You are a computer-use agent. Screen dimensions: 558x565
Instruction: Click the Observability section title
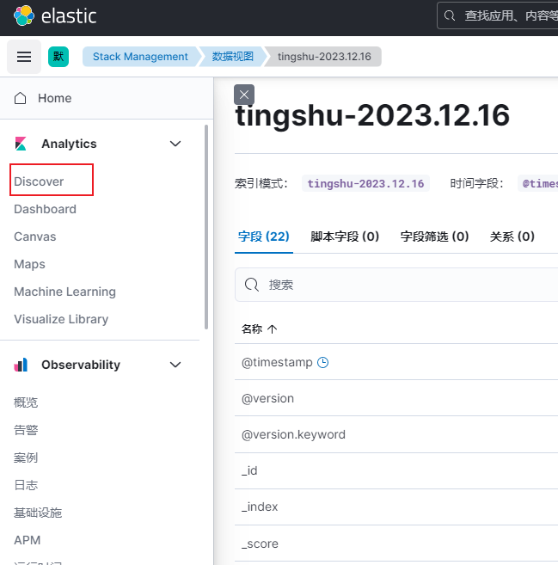pyautogui.click(x=81, y=365)
